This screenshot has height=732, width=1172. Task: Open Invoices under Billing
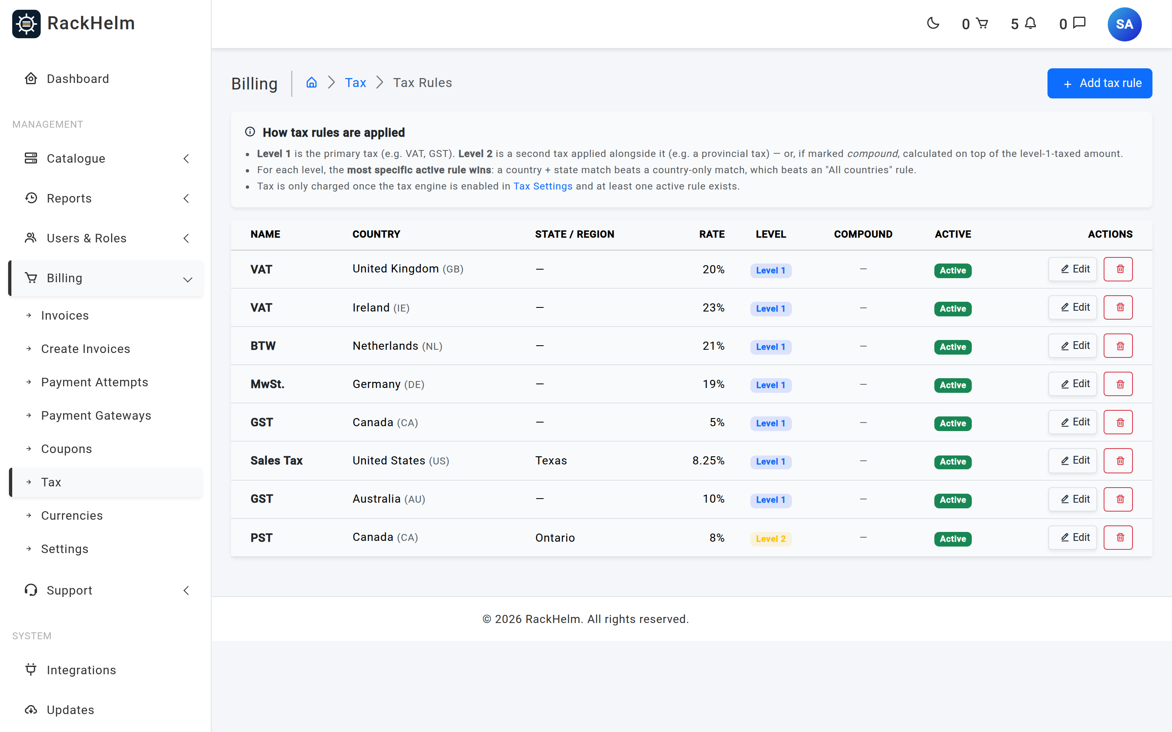tap(105, 316)
